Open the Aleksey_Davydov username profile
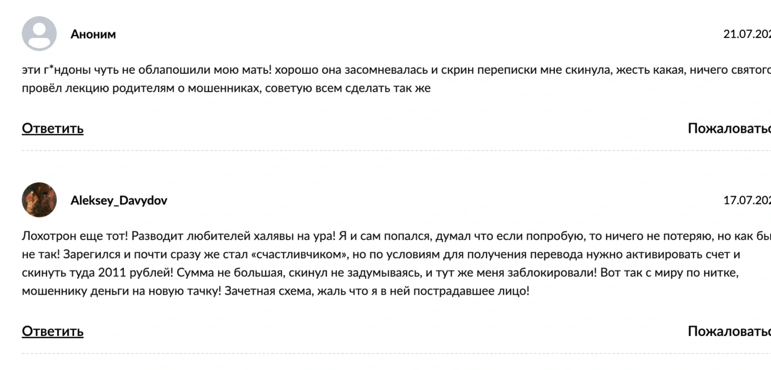Screen dimensions: 771x370 (118, 201)
